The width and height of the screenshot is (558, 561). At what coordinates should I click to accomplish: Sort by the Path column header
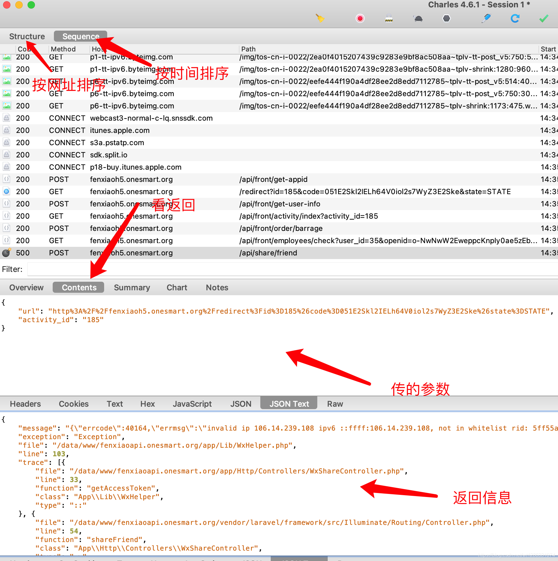pyautogui.click(x=248, y=49)
